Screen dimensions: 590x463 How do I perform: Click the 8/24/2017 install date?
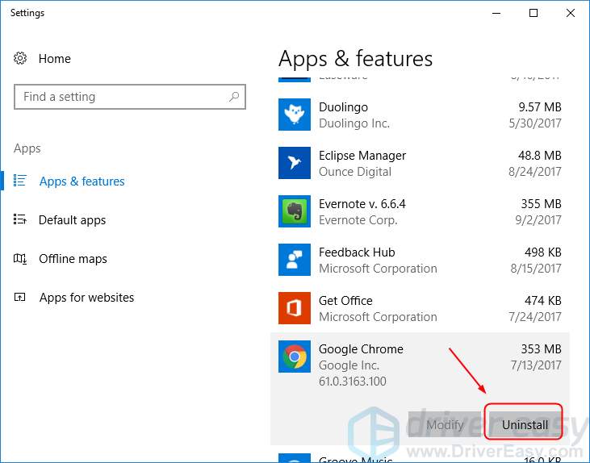(x=534, y=172)
